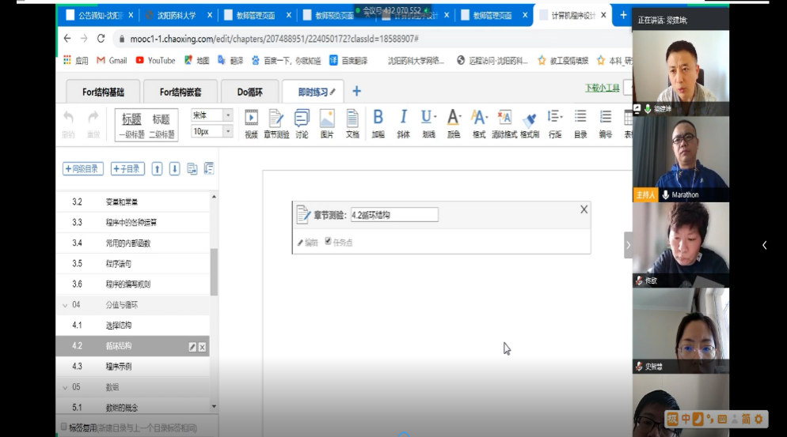Toggle the 任务点 checkbox in quiz card
Image resolution: width=787 pixels, height=437 pixels.
(x=329, y=241)
